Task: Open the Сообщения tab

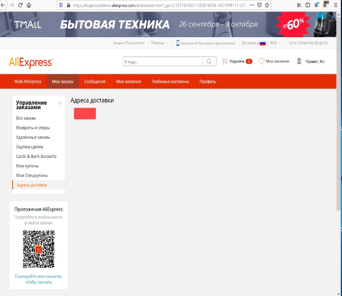Action: [x=95, y=82]
